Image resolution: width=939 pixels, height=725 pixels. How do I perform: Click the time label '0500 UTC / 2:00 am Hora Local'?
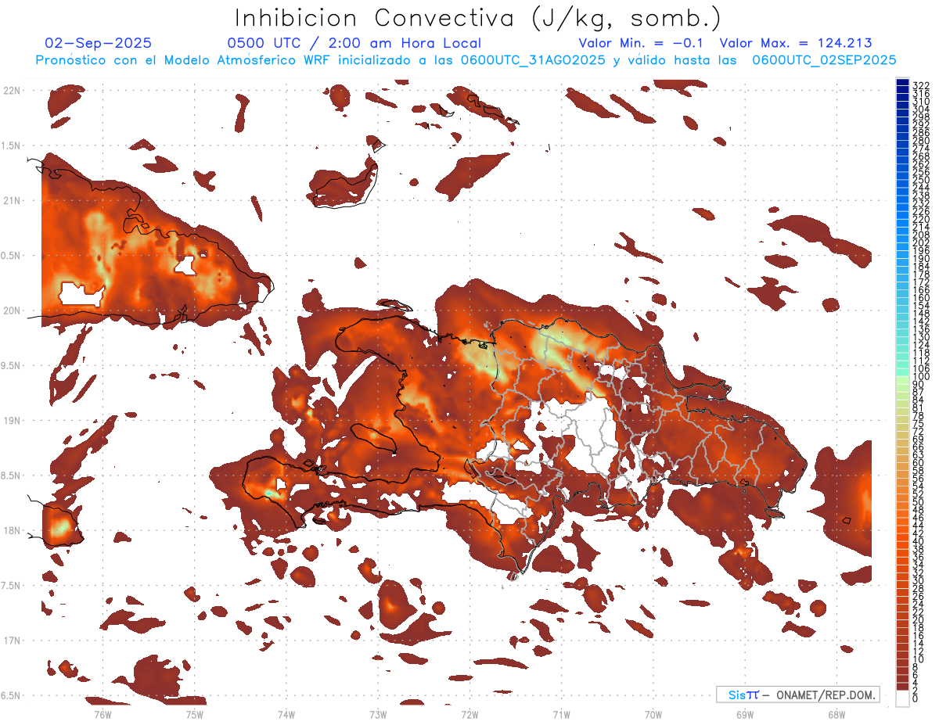pyautogui.click(x=354, y=43)
